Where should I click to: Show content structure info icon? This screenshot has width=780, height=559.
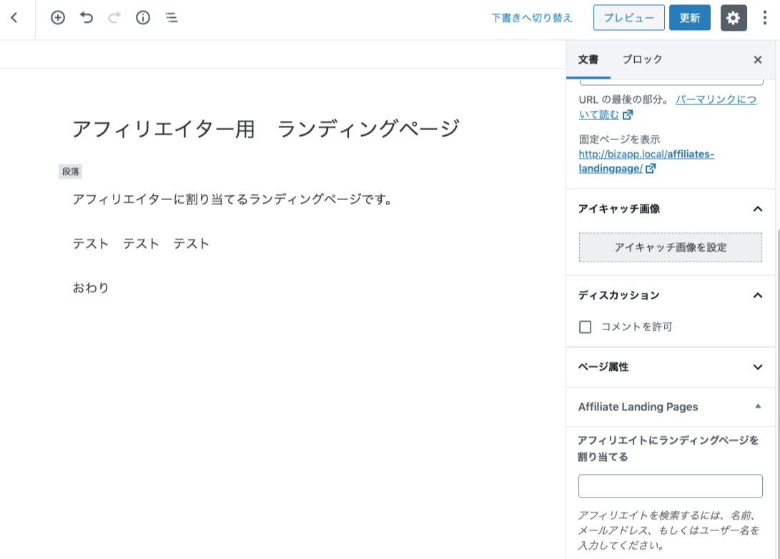(x=143, y=18)
